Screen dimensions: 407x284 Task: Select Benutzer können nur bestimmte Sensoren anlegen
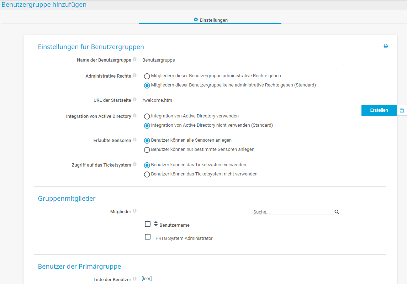point(147,149)
